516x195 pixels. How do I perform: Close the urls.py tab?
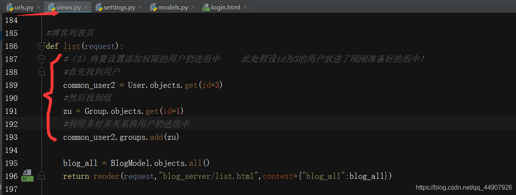point(38,7)
